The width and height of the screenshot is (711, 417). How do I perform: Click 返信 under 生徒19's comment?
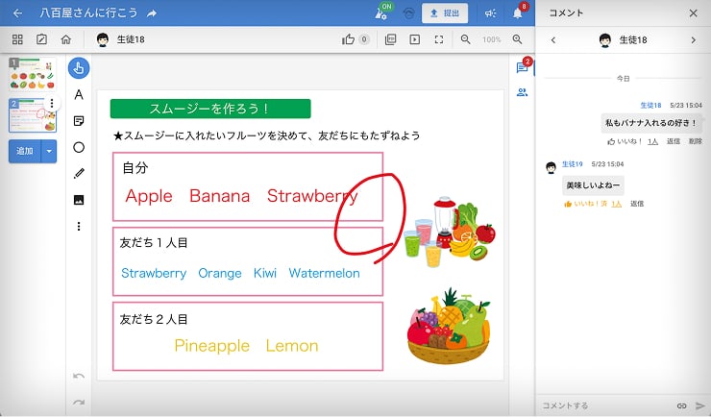click(637, 204)
